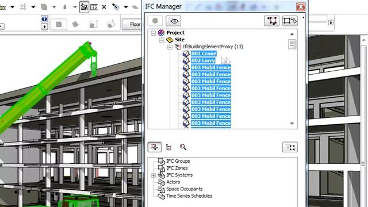Screen dimensions: 368x207
Task: Click the proxy icon beside 002 Lorry
Action: 186,61
